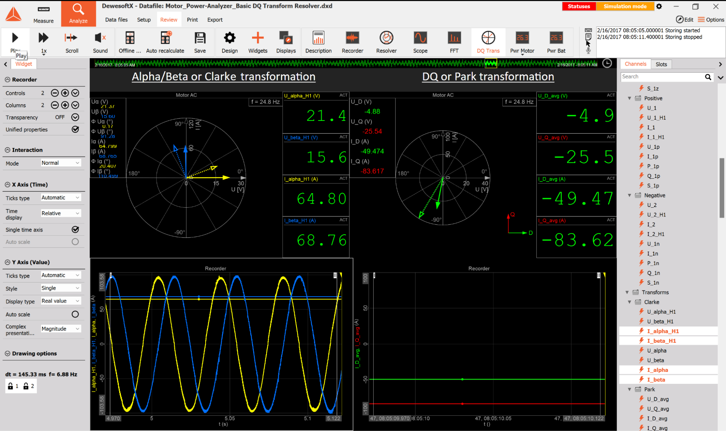Collapse the left properties panel arrow
Viewport: 726px width, 431px height.
tap(5, 64)
